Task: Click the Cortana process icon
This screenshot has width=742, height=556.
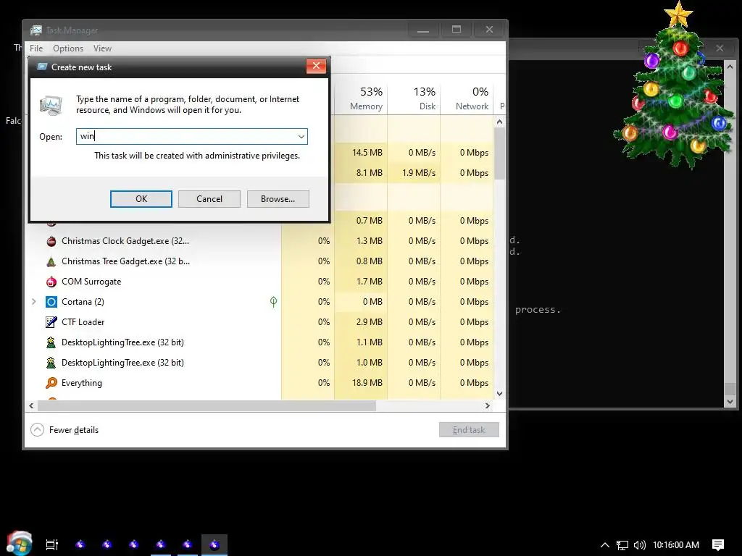Action: click(51, 302)
